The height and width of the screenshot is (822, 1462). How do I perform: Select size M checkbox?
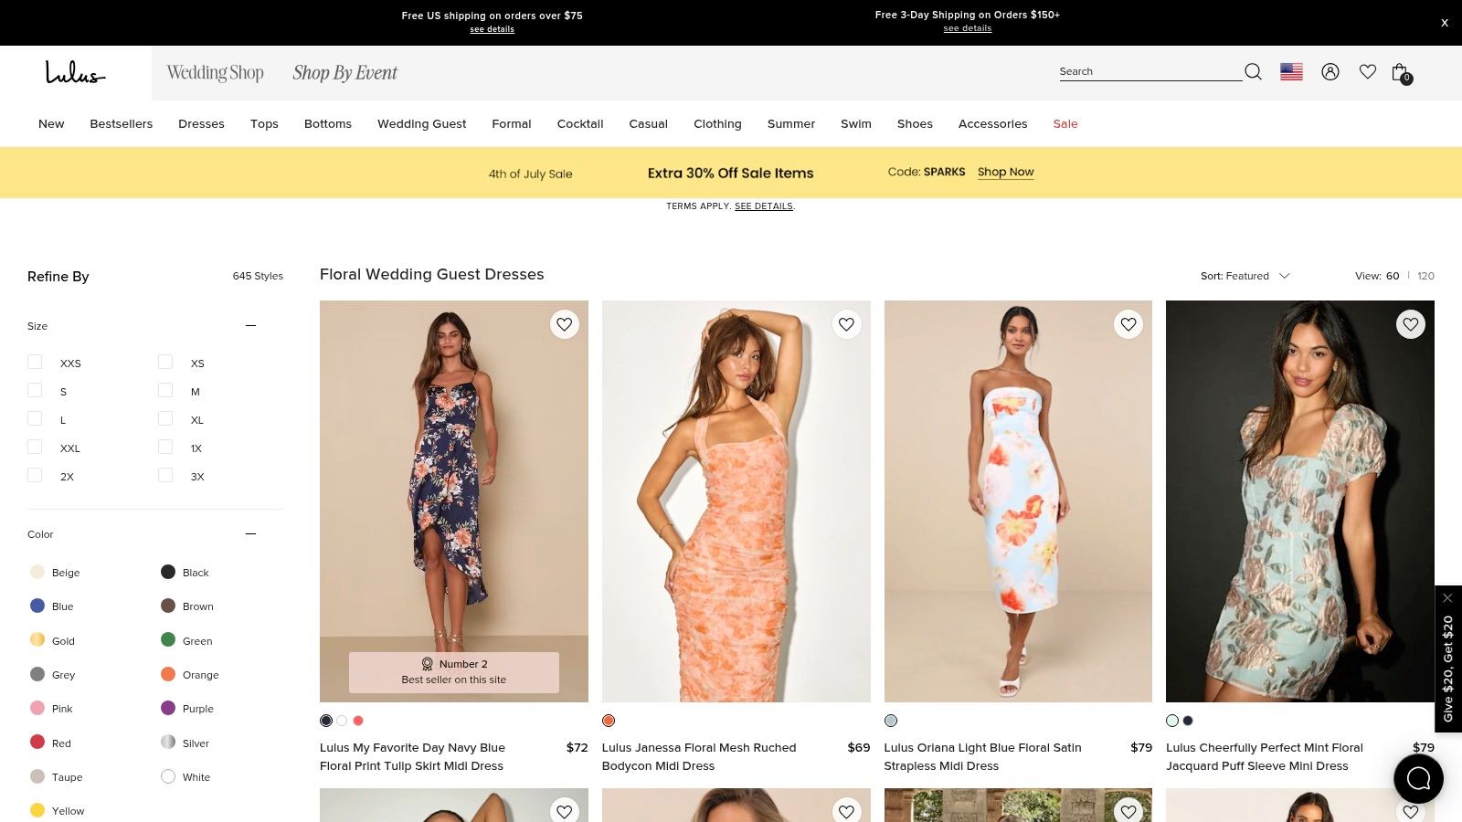pos(165,390)
